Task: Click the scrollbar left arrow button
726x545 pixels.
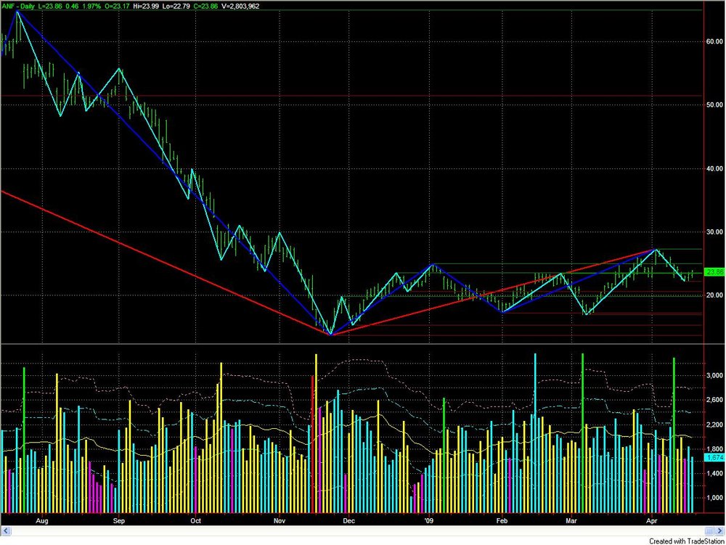Action: (x=6, y=531)
